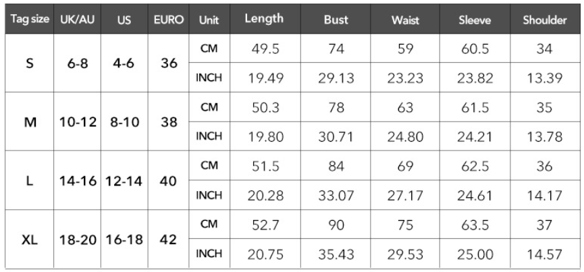
Task: Select the UK/AU header cell
Action: [78, 19]
